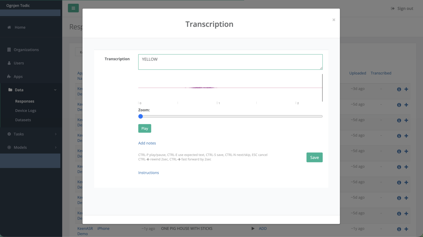This screenshot has width=423, height=237.
Task: Save the YELLOW transcription
Action: [x=314, y=157]
